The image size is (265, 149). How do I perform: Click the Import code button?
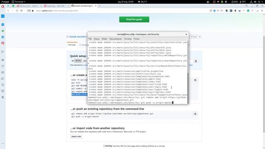click(76, 136)
